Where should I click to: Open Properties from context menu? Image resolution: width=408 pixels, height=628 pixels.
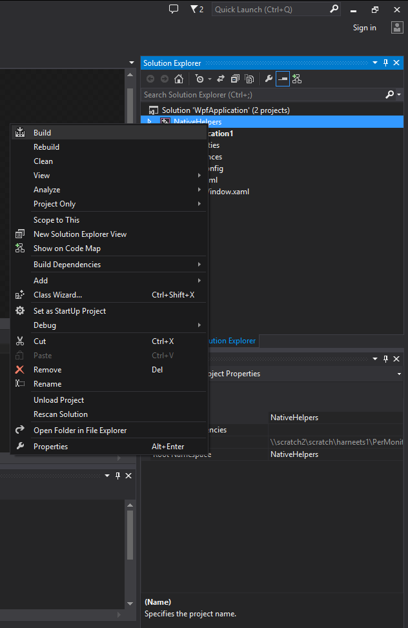[108, 446]
